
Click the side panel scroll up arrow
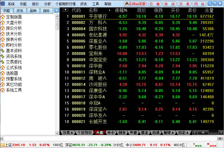57,16
